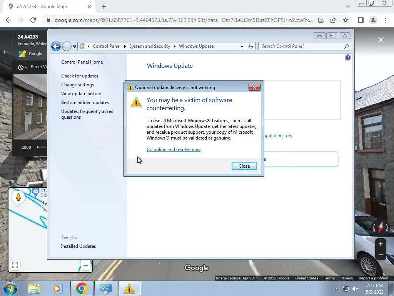Toggle Chrome side panel icon

(x=361, y=20)
